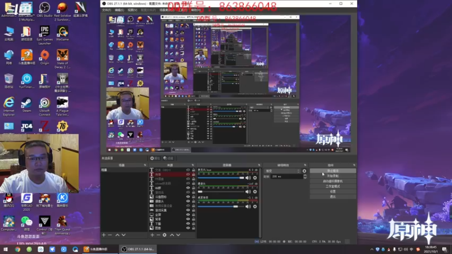This screenshot has width=452, height=254.
Task: Switch to OBS 27.1.1 taskbar window
Action: (138, 249)
